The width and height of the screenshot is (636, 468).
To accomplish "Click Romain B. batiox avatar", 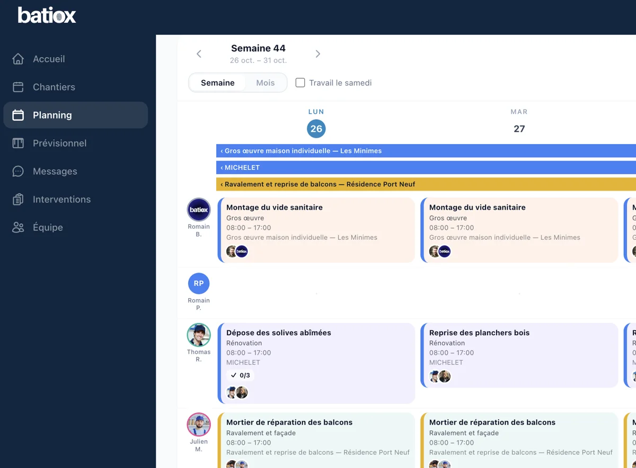I will (199, 210).
